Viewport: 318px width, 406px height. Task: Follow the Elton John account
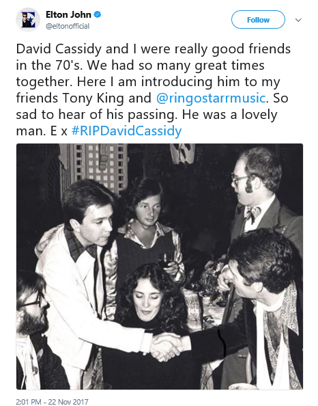(x=258, y=20)
